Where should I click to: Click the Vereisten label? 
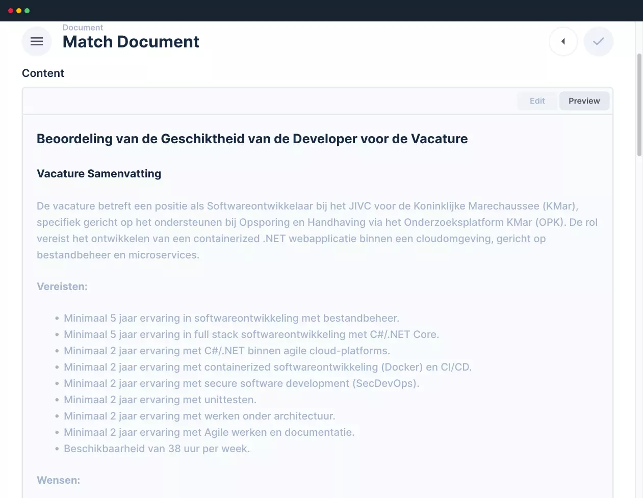click(62, 286)
